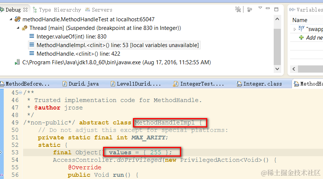Click the run() method name on line 56
This screenshot has height=179, width=323.
pos(118,175)
